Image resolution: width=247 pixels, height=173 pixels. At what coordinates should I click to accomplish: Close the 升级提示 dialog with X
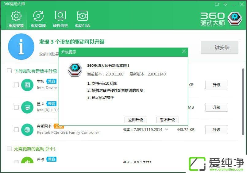[184, 52]
